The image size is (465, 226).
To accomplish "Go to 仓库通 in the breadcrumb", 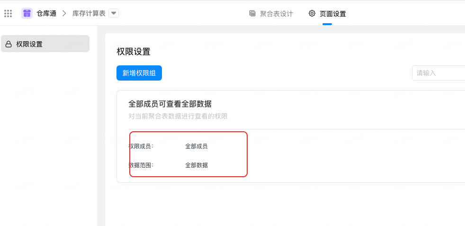I will coord(46,13).
